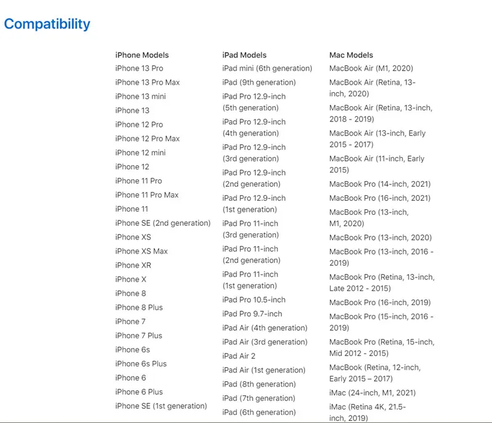Select the iPhone 13 Pro Max entry
Image resolution: width=492 pixels, height=423 pixels.
[148, 82]
